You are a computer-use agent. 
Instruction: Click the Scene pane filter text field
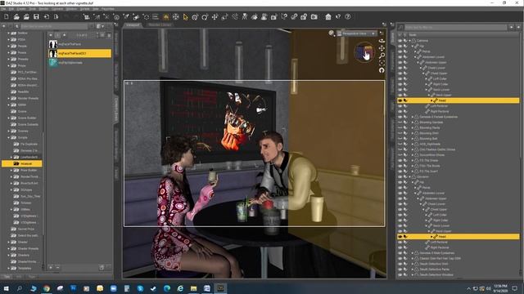(455, 27)
